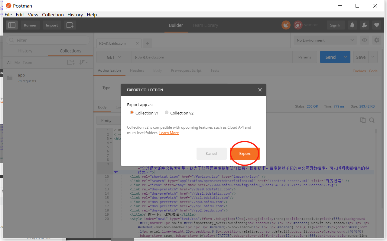Screen dimensions: 387x241
Task: Click the Runner button
Action: point(30,25)
